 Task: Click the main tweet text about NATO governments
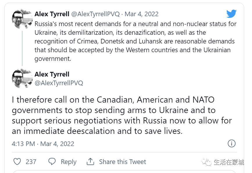[x=122, y=115]
